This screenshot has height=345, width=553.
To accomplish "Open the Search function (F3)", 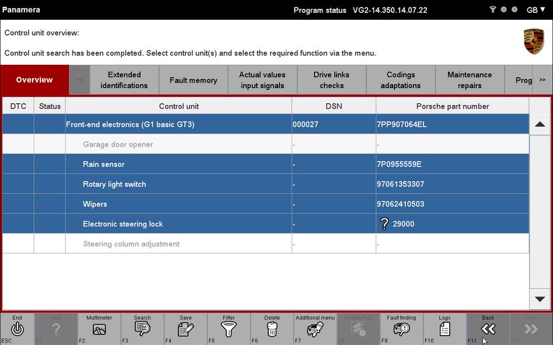I will pyautogui.click(x=142, y=329).
